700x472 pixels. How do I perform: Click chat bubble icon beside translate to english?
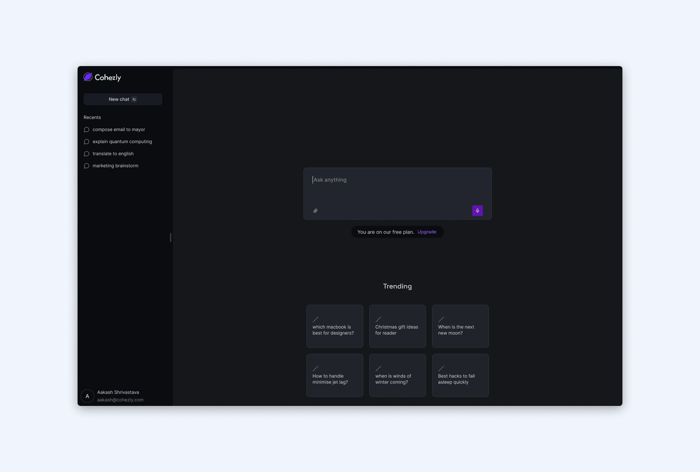click(87, 154)
